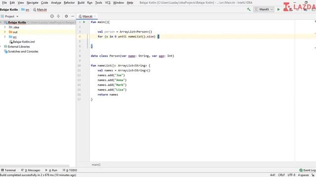Open the Navigate menu
This screenshot has height=177, width=316.
[x=33, y=2]
